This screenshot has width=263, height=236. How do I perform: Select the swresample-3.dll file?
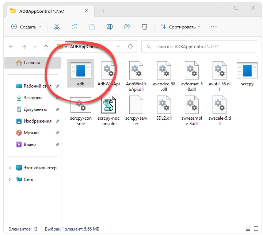pos(192,111)
